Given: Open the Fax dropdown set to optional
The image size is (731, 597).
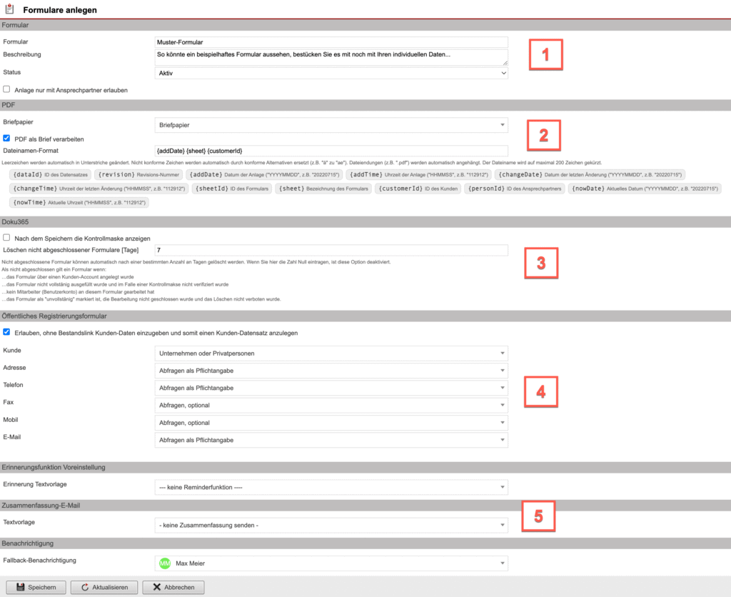Looking at the screenshot, I should [332, 405].
